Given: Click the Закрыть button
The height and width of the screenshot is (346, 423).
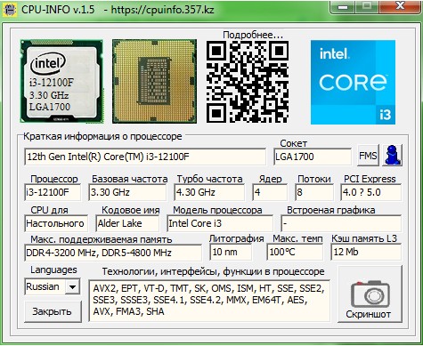Looking at the screenshot, I should (x=53, y=311).
